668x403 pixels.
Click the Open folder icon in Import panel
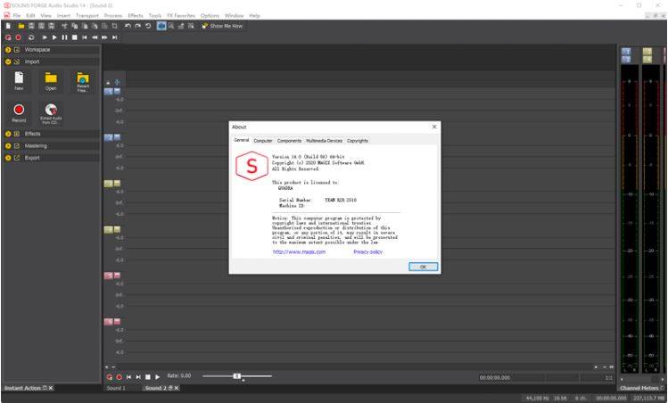[51, 78]
